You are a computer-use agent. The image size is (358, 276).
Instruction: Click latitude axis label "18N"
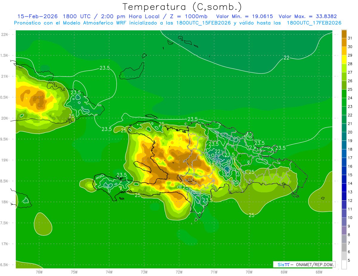coord(5,202)
